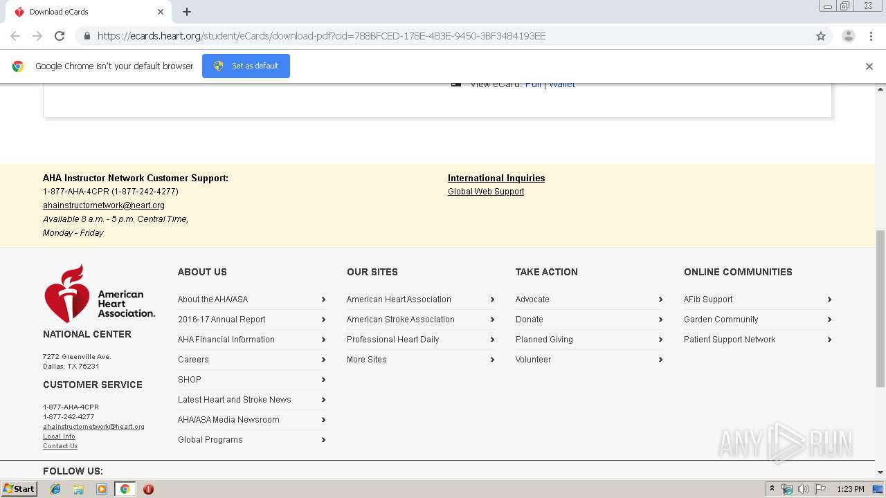Open AFib Support community
886x498 pixels.
click(708, 299)
